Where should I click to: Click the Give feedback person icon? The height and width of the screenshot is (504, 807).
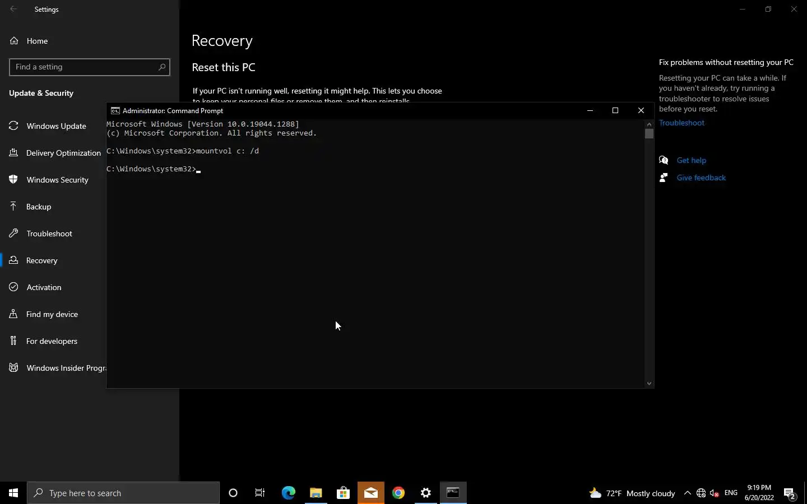coord(664,178)
